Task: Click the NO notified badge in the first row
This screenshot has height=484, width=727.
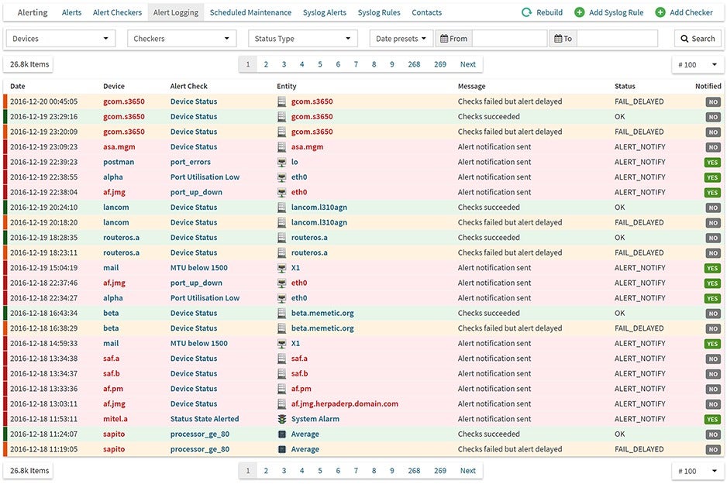Action: pyautogui.click(x=713, y=102)
